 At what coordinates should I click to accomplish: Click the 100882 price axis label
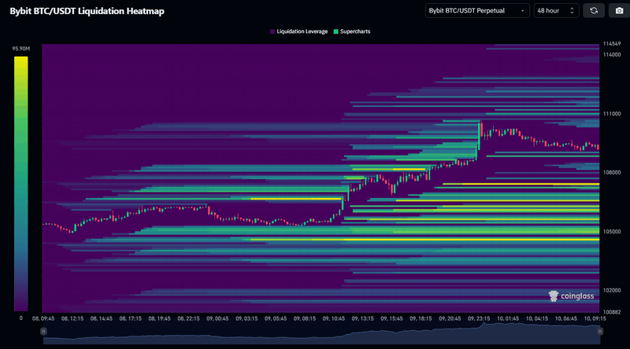click(612, 312)
